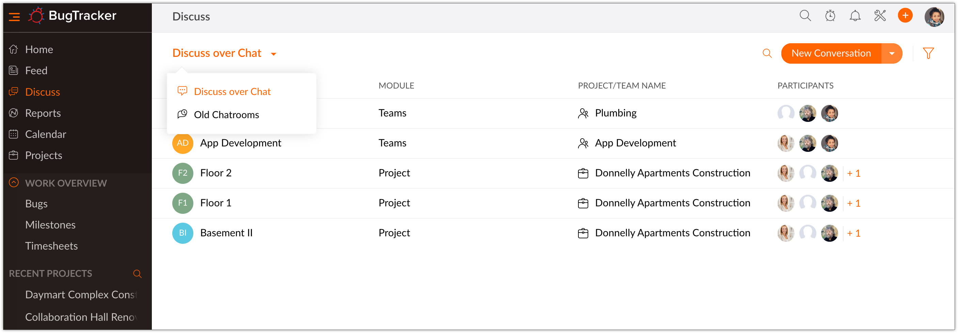Screen dimensions: 958x333
Task: Choose Discuss over Chat menu option
Action: [x=232, y=92]
